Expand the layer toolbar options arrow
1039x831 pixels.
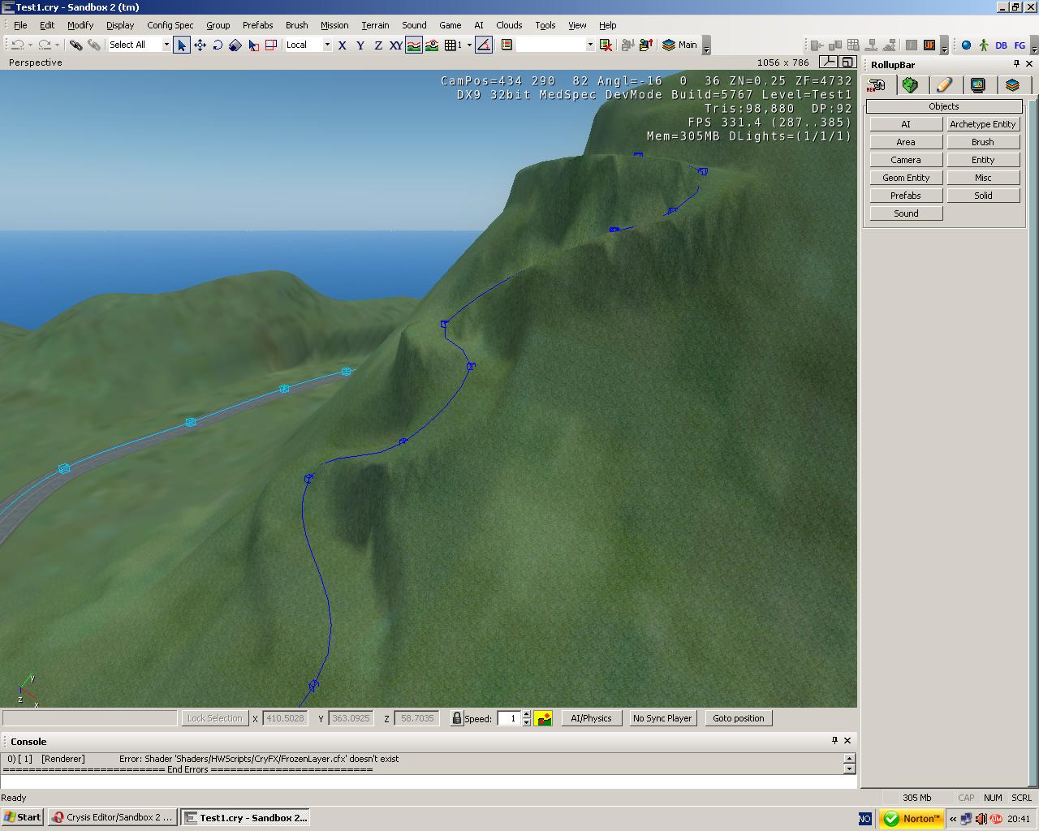click(706, 46)
